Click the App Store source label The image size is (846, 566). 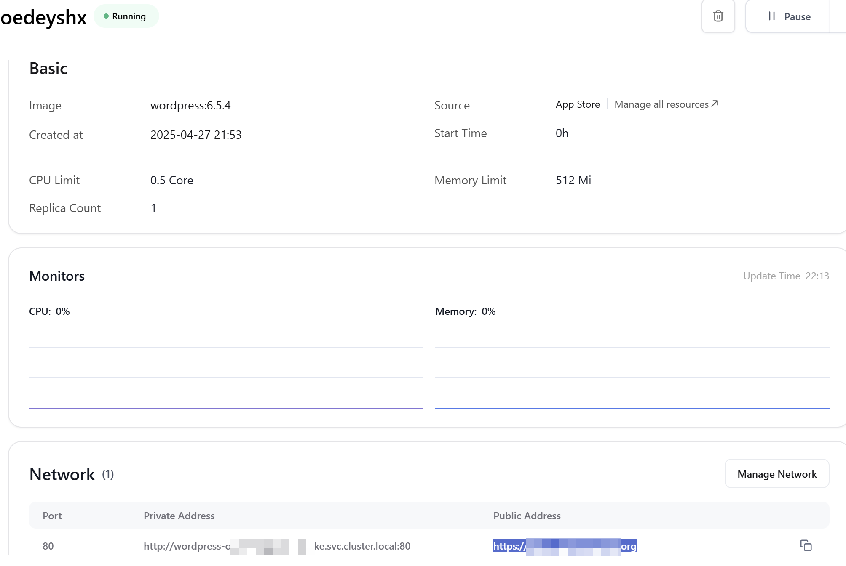(578, 104)
